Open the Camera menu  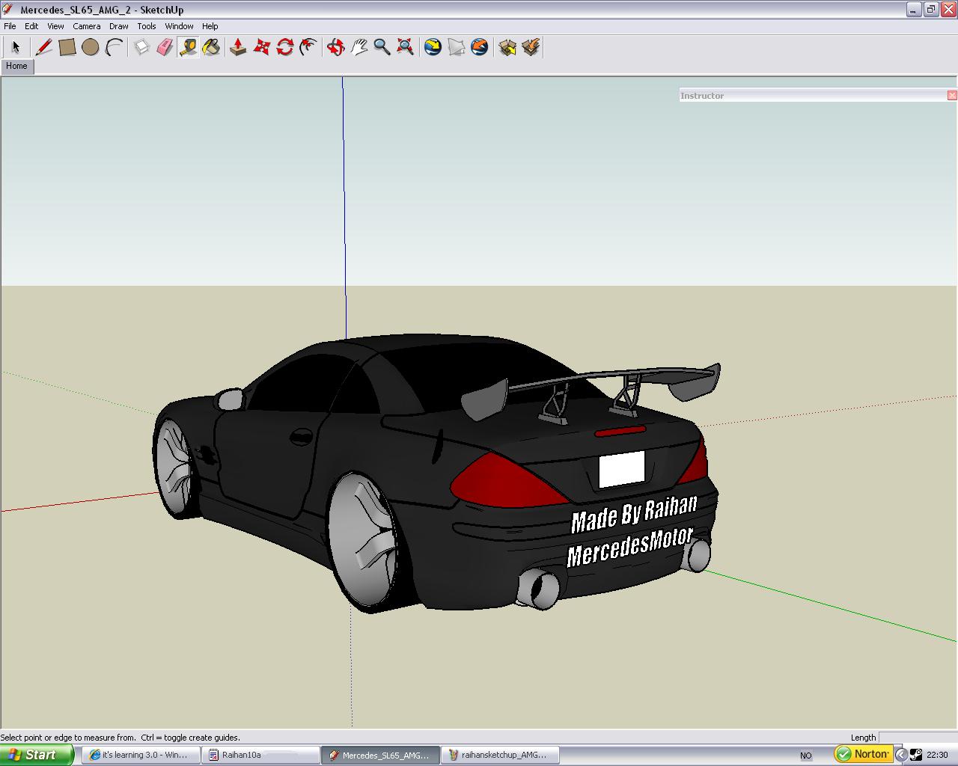pos(87,26)
